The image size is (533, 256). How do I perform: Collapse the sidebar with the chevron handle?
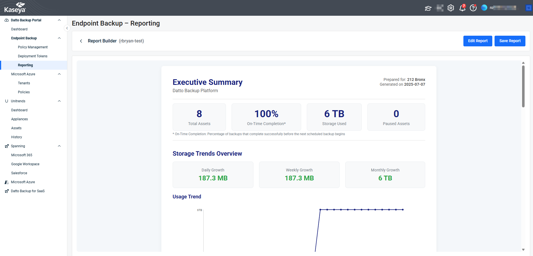coord(67,28)
